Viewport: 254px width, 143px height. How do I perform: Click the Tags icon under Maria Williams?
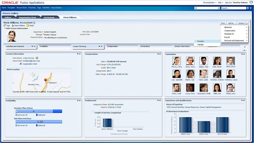4,26
